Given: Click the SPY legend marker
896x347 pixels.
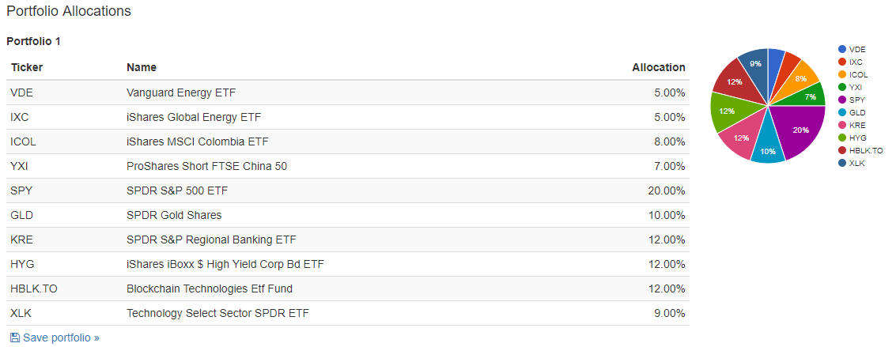Looking at the screenshot, I should click(842, 100).
